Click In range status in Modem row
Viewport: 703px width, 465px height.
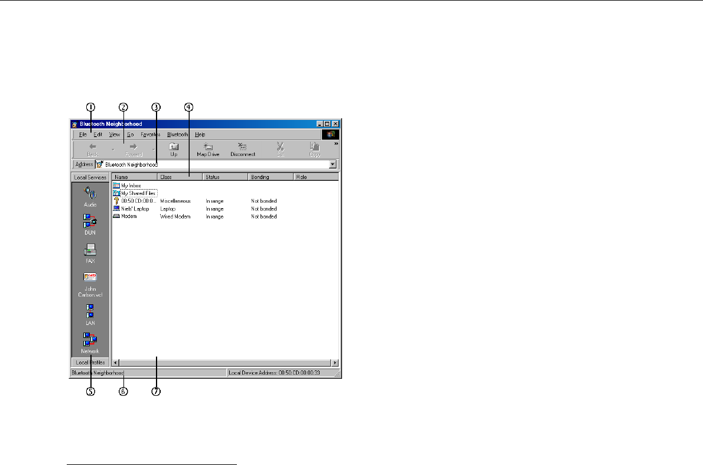click(x=214, y=217)
